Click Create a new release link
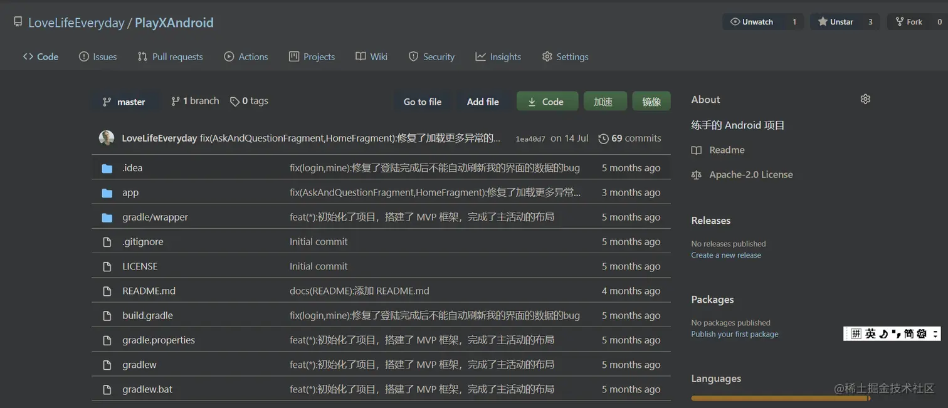948x408 pixels. pos(726,255)
